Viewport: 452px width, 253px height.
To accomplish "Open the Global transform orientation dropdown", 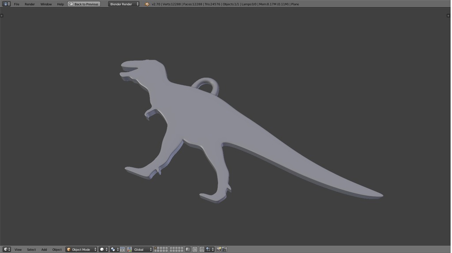I will click(143, 249).
